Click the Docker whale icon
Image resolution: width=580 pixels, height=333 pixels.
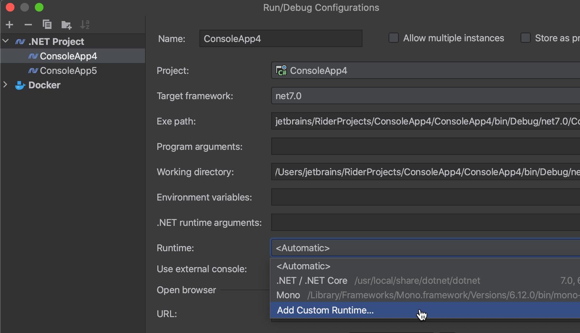click(x=20, y=85)
